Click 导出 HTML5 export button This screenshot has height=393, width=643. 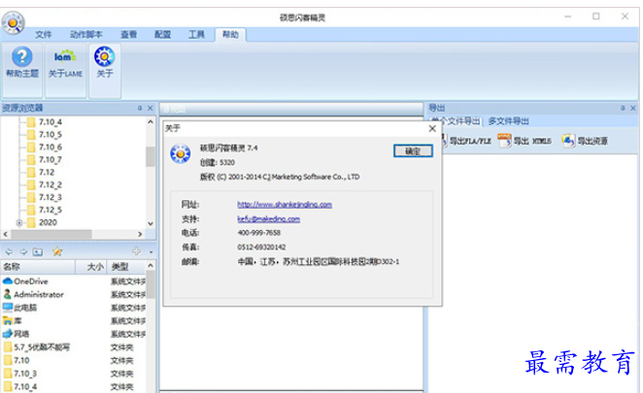[525, 141]
